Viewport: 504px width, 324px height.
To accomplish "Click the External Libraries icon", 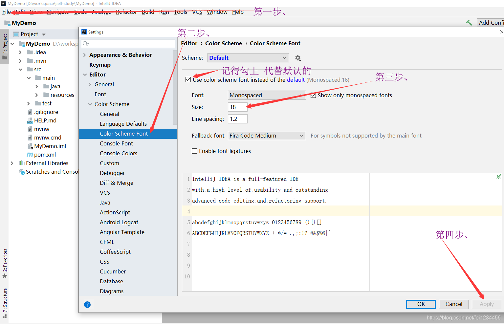I will coord(22,163).
